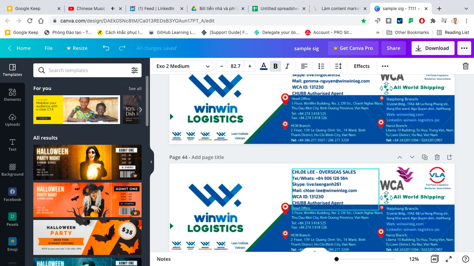Screen dimensions: 474x266
Task: Click the Share button
Action: pos(393,48)
